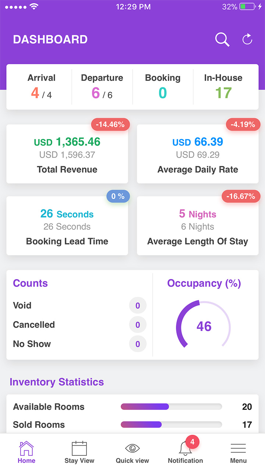Tap the Booking stat showing 0
The height and width of the screenshot is (472, 265).
tap(163, 87)
